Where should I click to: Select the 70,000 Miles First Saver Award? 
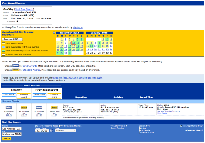[x=39, y=107]
